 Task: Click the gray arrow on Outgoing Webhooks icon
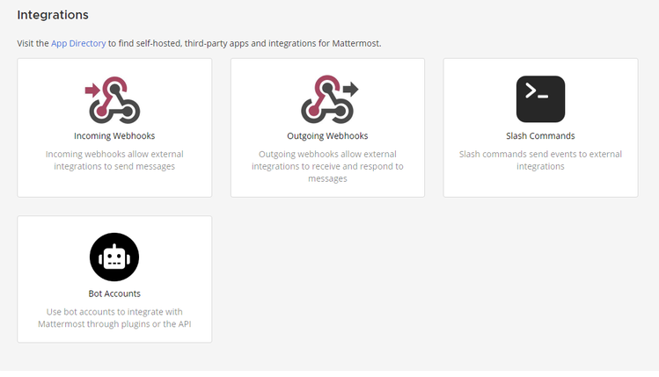pos(351,89)
